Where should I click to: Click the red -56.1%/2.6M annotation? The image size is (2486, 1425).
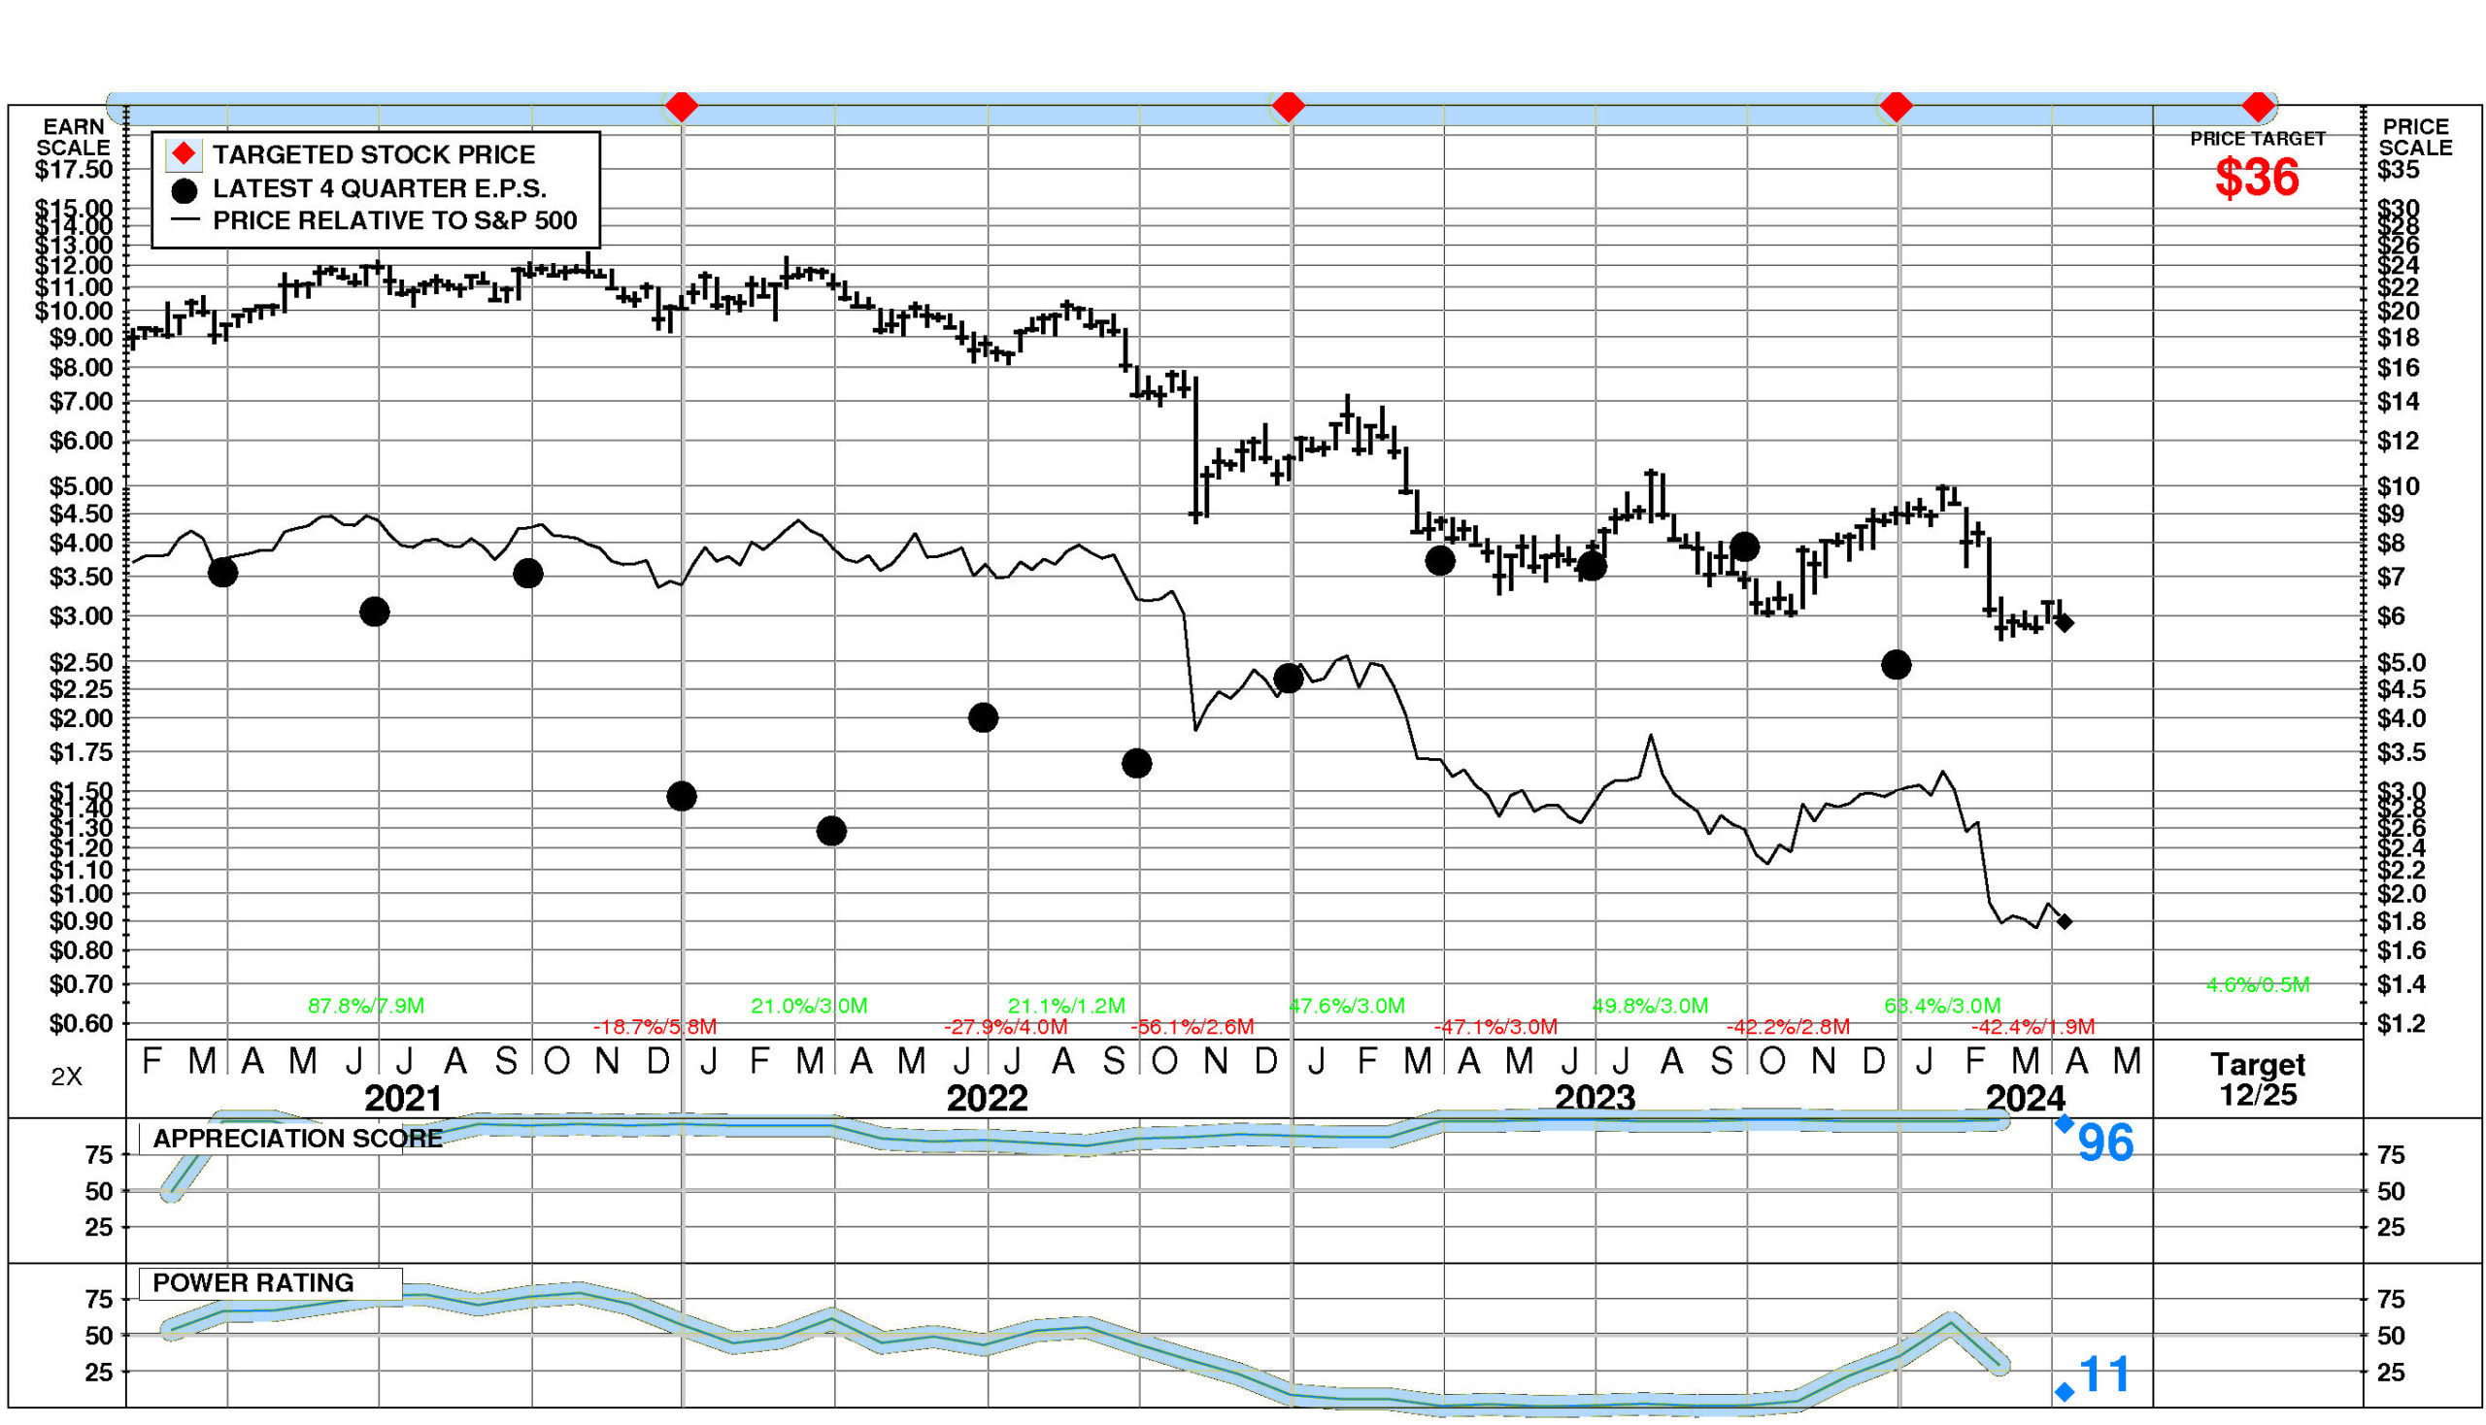point(1192,1027)
